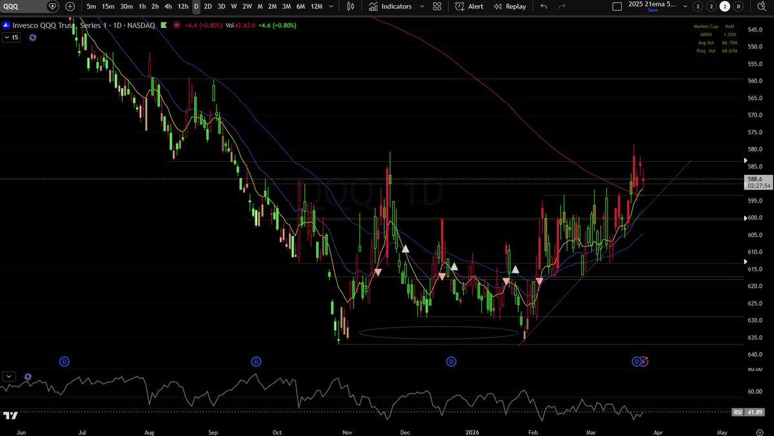Pick the 3M timeframe

tap(286, 6)
